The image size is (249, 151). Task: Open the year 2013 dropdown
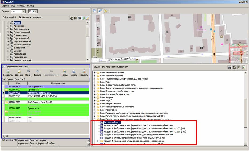pos(36,11)
